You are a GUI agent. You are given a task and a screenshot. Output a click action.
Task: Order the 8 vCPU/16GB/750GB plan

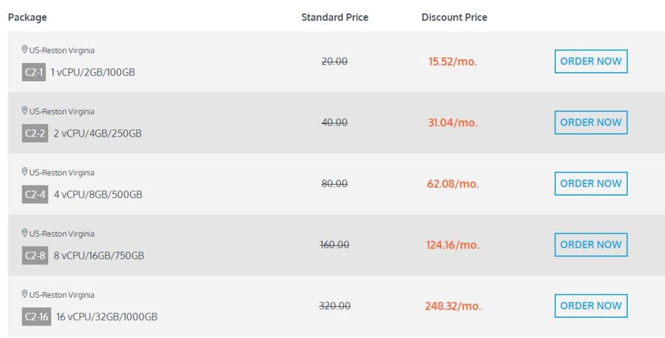click(591, 245)
